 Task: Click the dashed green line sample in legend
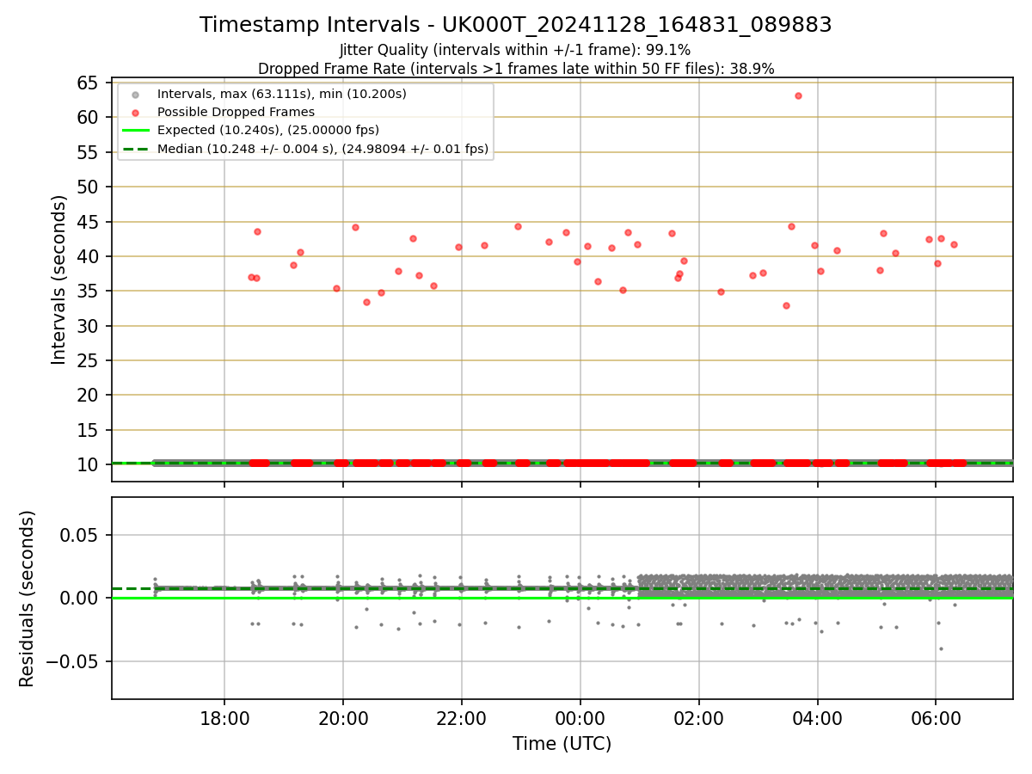135,149
